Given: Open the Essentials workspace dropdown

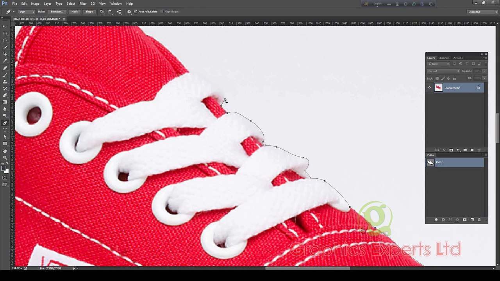Looking at the screenshot, I should click(x=482, y=12).
